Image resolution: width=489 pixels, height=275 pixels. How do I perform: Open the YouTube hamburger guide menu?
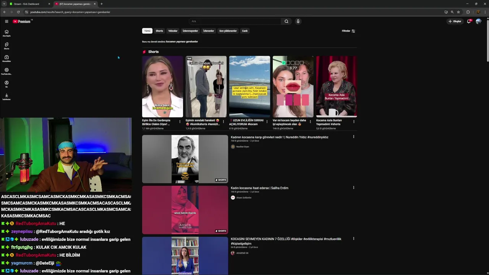(x=6, y=21)
